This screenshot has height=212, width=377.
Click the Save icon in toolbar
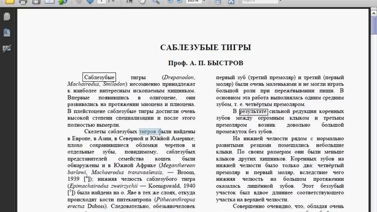pyautogui.click(x=37, y=2)
